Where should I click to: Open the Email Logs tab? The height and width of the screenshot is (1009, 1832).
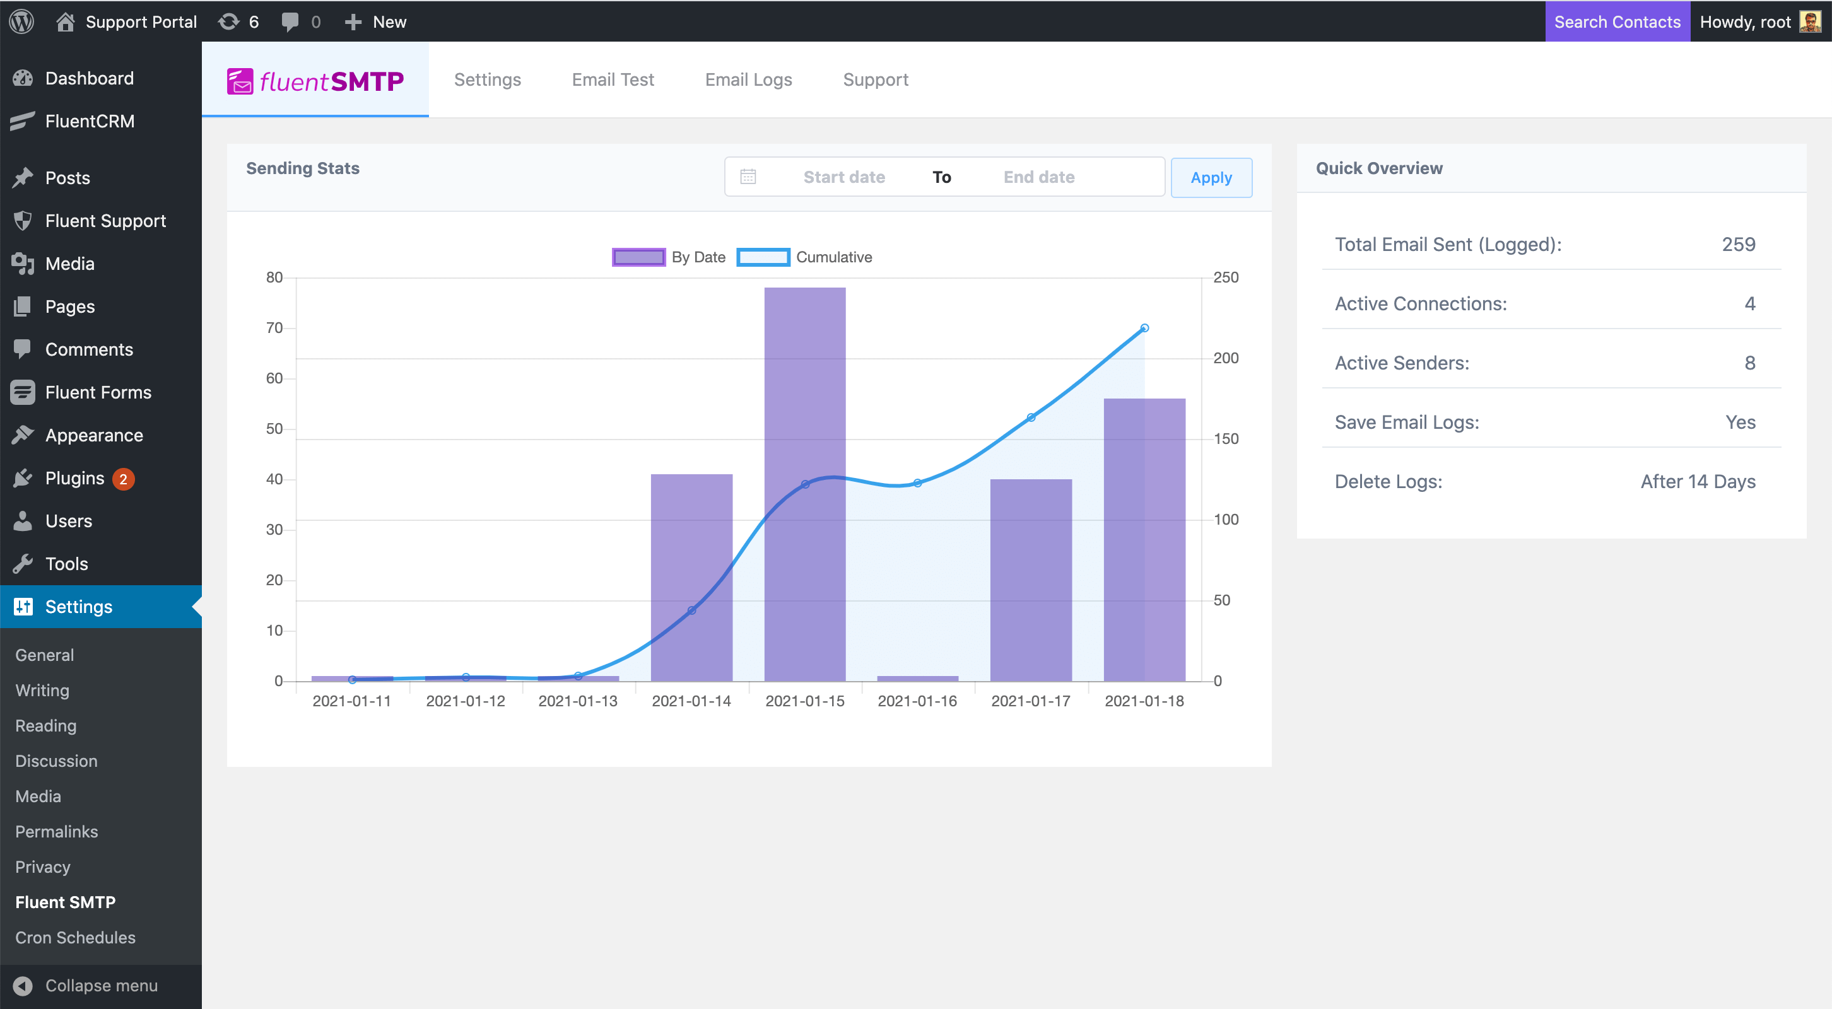(x=747, y=78)
